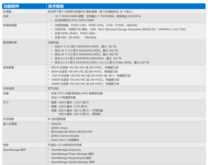Select the OpenManage Enterprise entry
Viewport: 208px width, 165px height.
coord(66,150)
